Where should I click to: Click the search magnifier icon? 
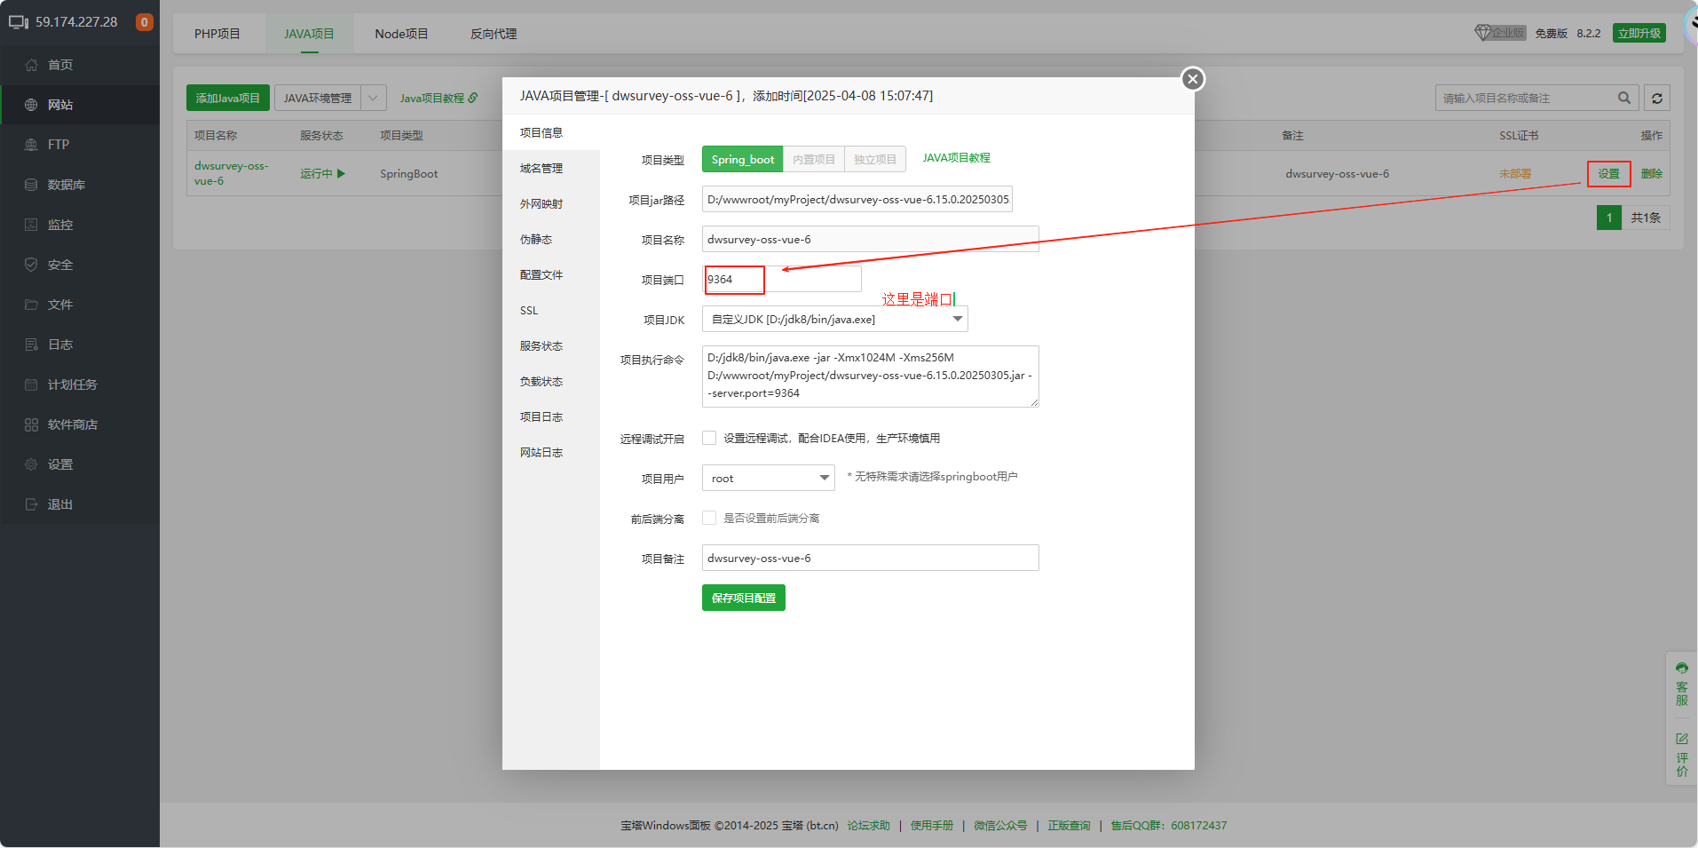point(1623,98)
